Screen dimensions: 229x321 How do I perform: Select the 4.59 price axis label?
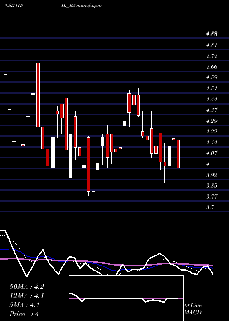212,77
